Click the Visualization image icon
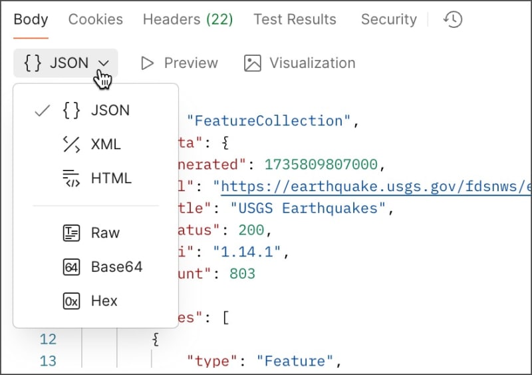532x375 pixels. click(x=253, y=63)
